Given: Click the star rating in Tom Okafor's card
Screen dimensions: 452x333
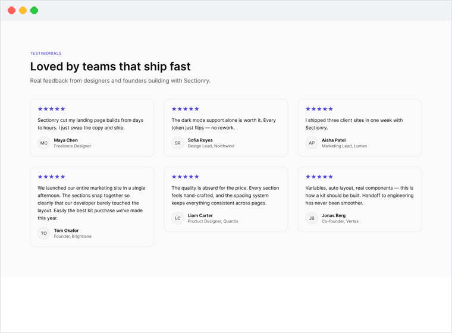Looking at the screenshot, I should point(51,177).
